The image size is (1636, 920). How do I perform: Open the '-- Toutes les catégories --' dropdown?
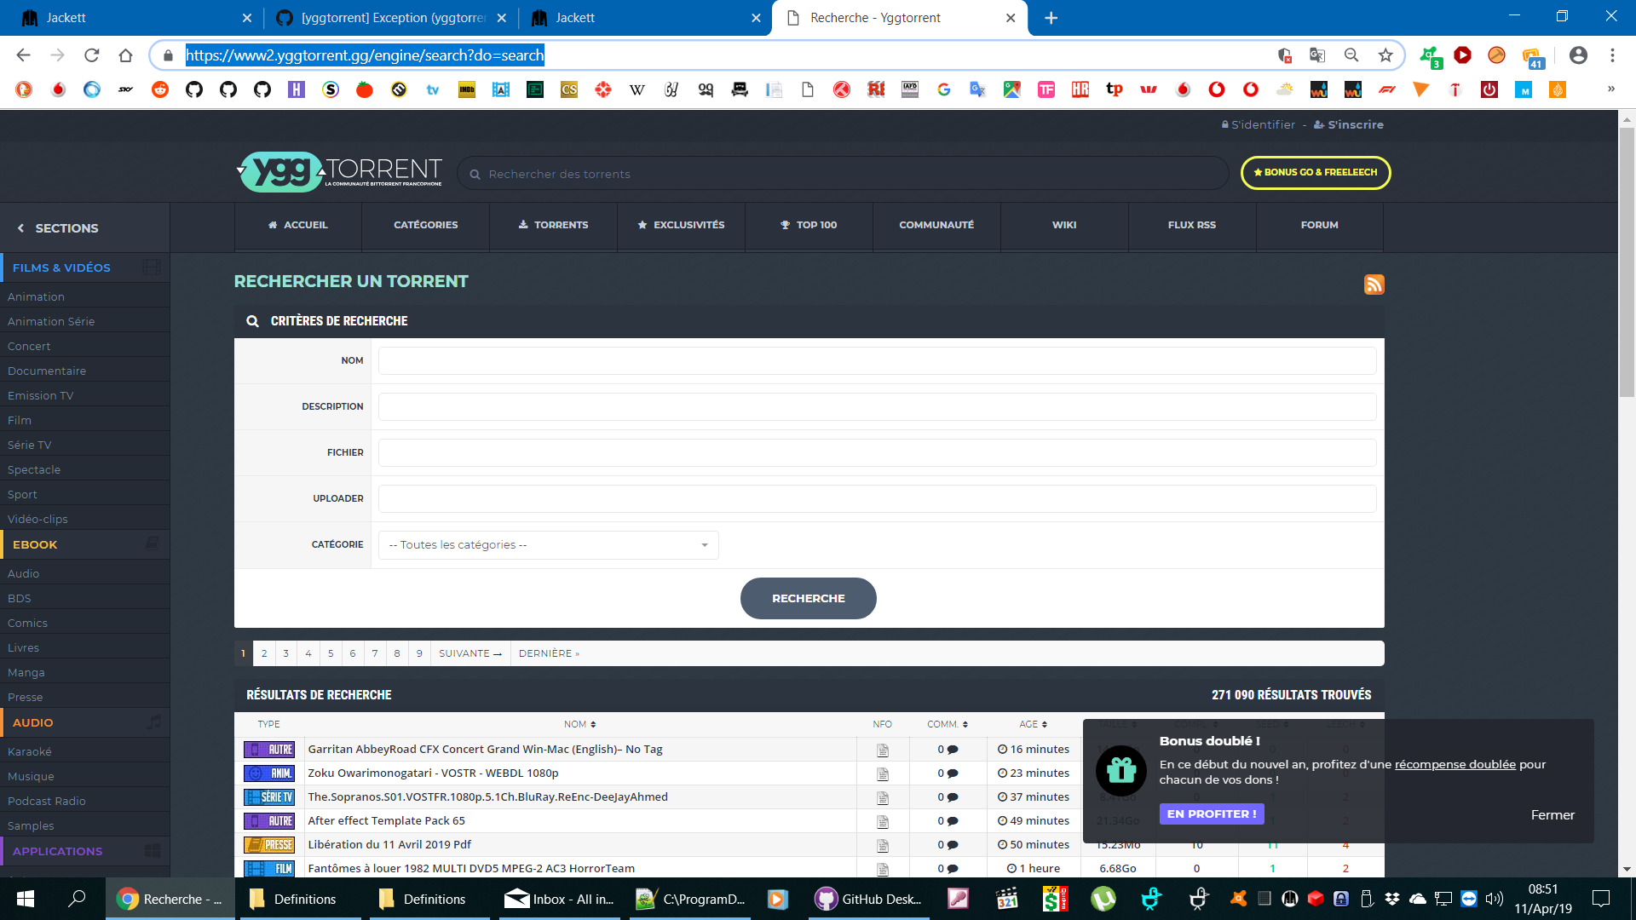coord(548,544)
